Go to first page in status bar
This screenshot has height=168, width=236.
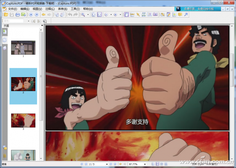click(x=82, y=164)
